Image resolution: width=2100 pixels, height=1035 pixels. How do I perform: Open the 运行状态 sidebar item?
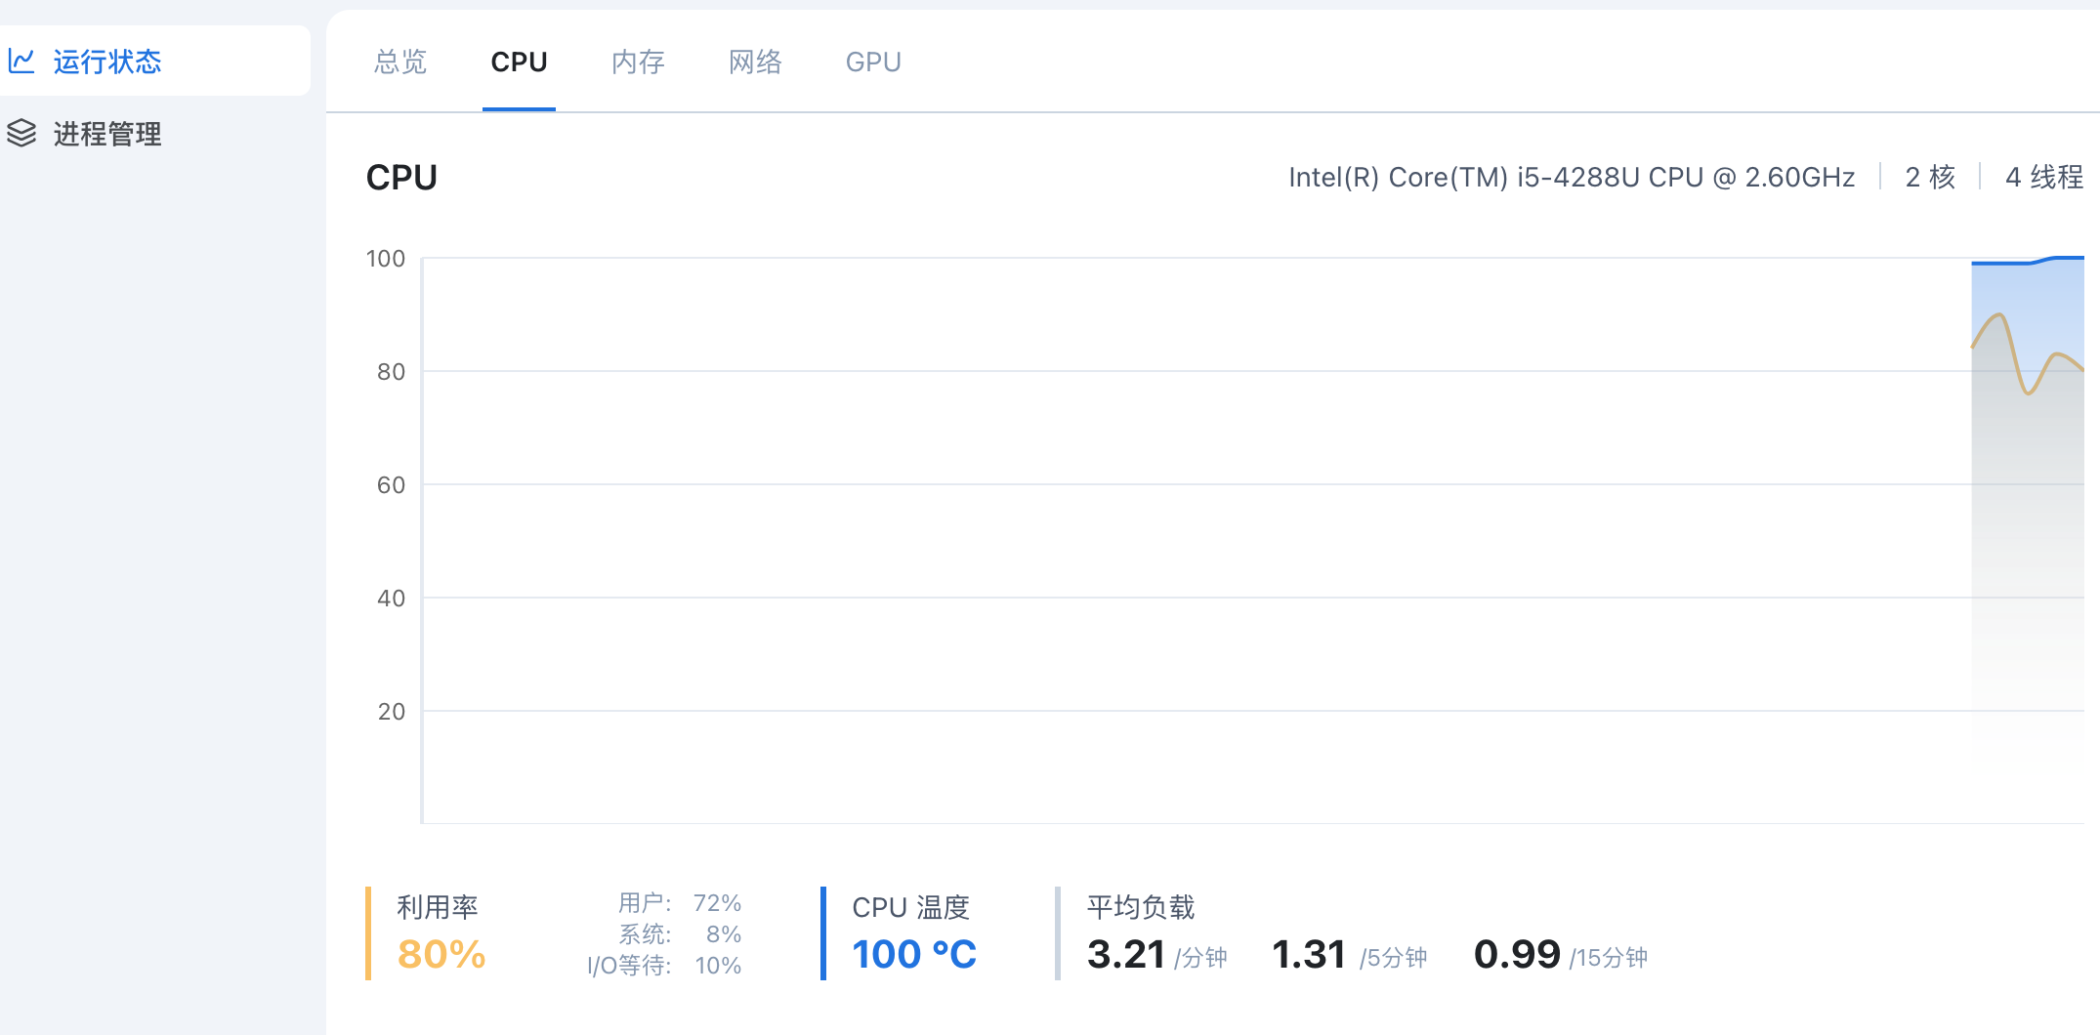pos(107,62)
